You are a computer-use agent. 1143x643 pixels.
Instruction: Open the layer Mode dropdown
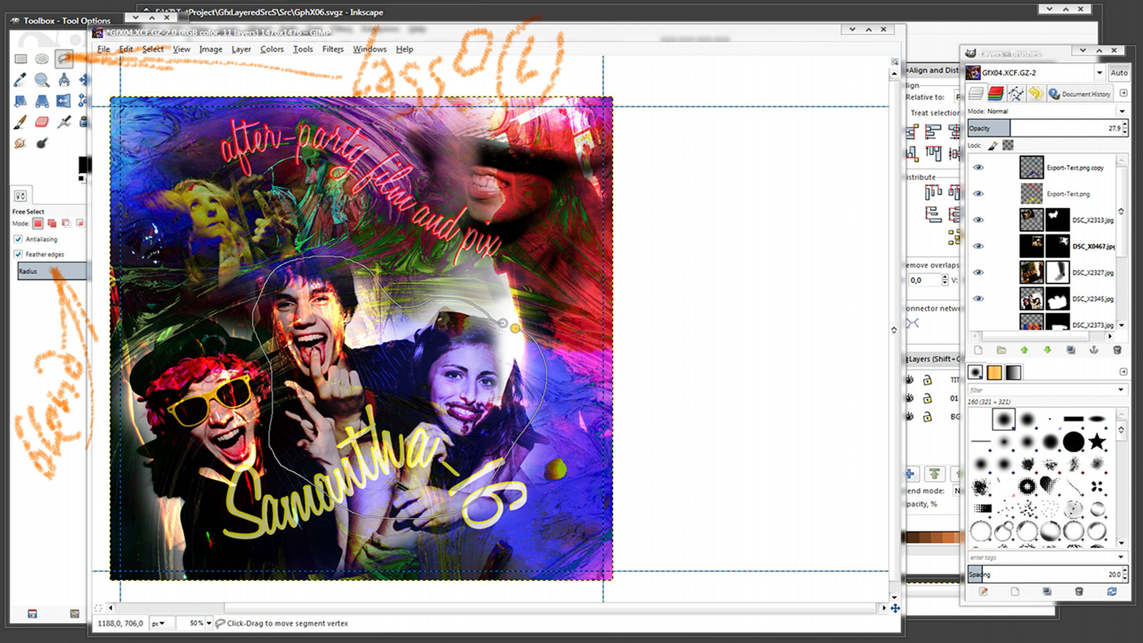pos(1120,111)
